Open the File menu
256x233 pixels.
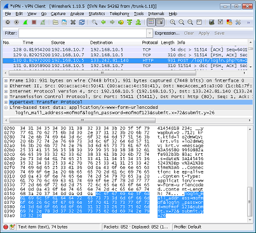click(x=8, y=14)
